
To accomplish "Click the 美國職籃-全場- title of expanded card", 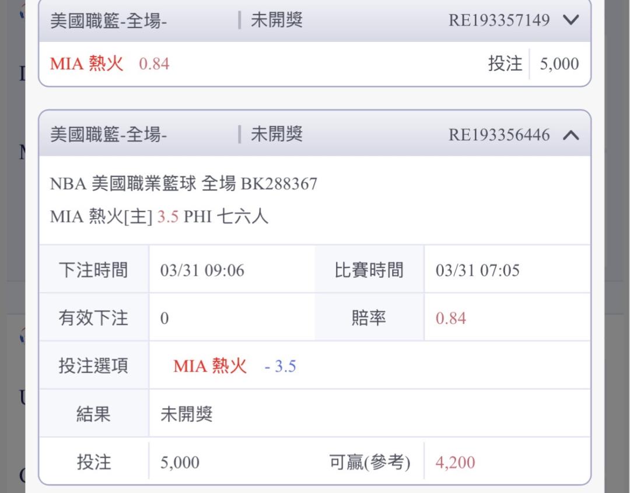I will click(108, 135).
